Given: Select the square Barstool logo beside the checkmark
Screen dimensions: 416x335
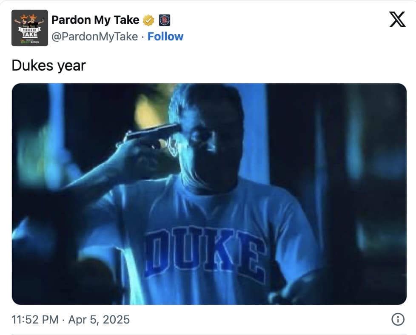Looking at the screenshot, I should (166, 20).
